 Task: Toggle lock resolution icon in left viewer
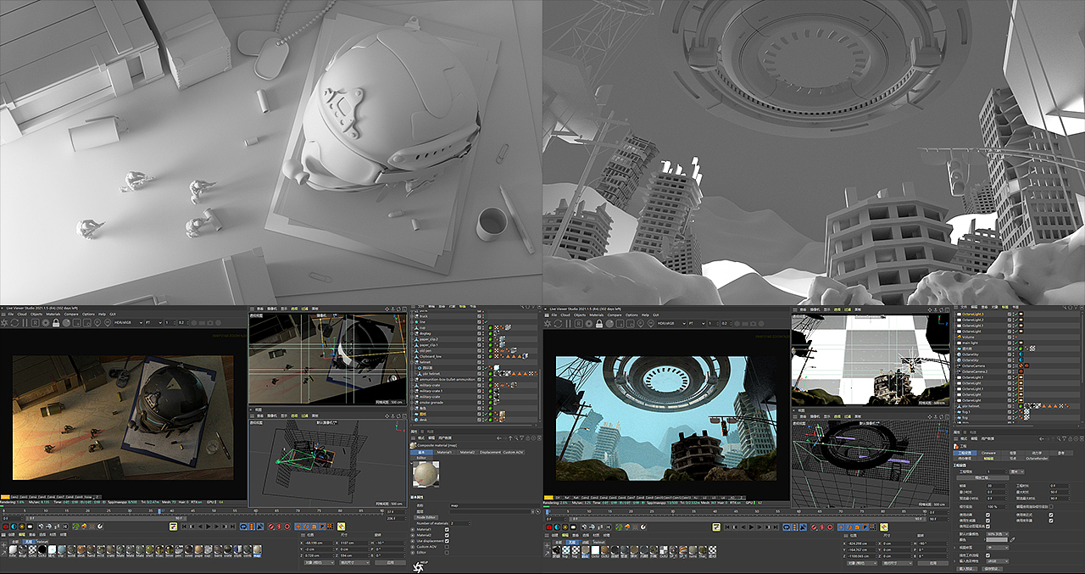[55, 323]
